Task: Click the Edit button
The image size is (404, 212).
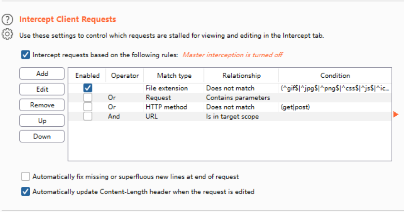Action: tap(42, 89)
